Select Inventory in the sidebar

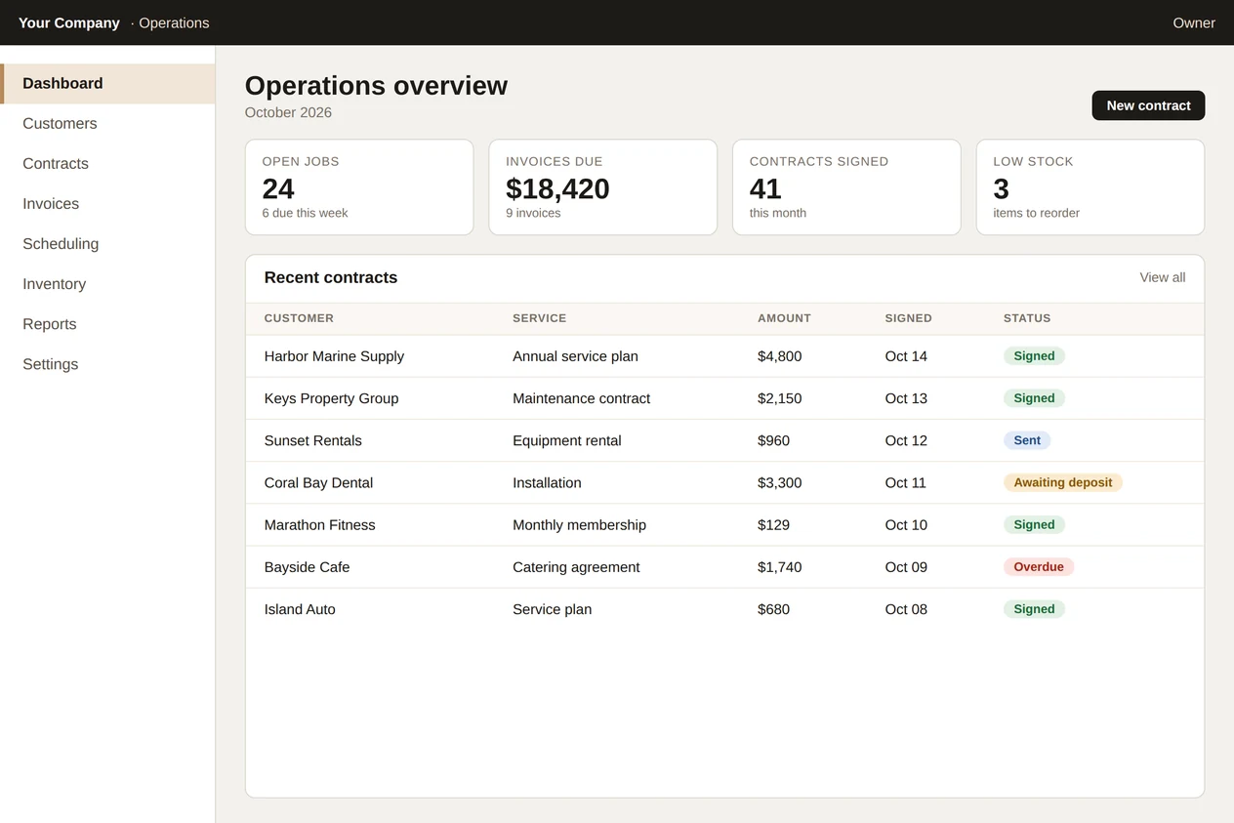click(107, 284)
